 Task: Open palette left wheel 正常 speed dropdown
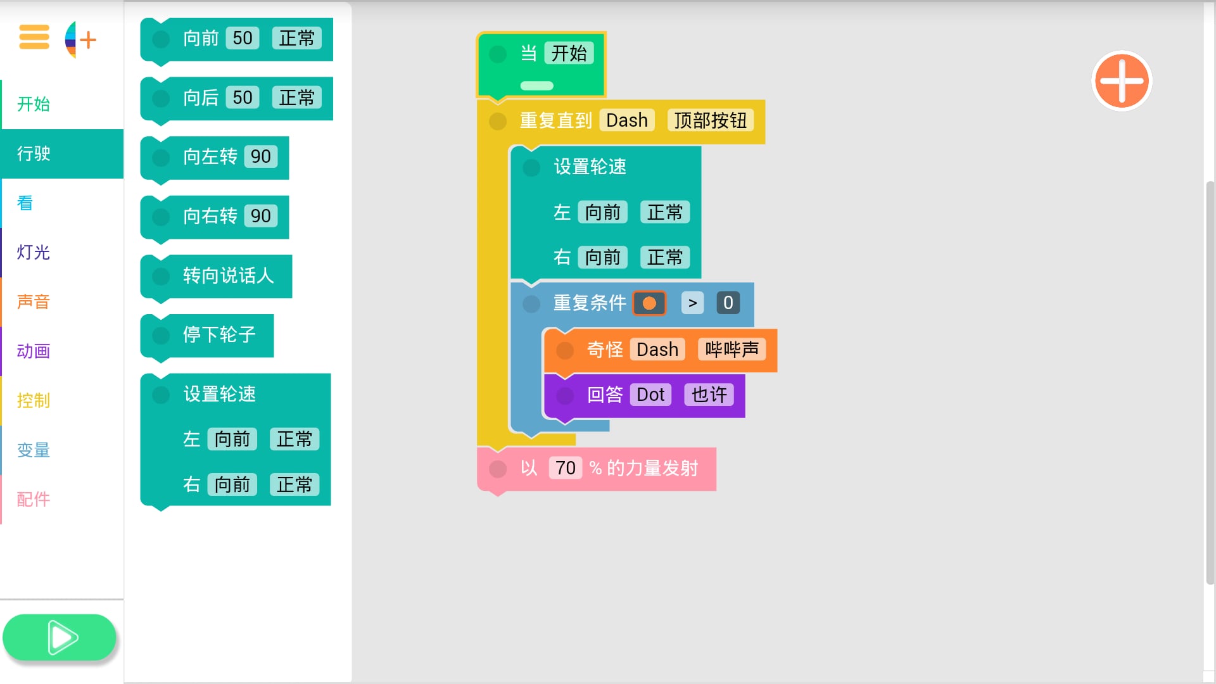[294, 439]
